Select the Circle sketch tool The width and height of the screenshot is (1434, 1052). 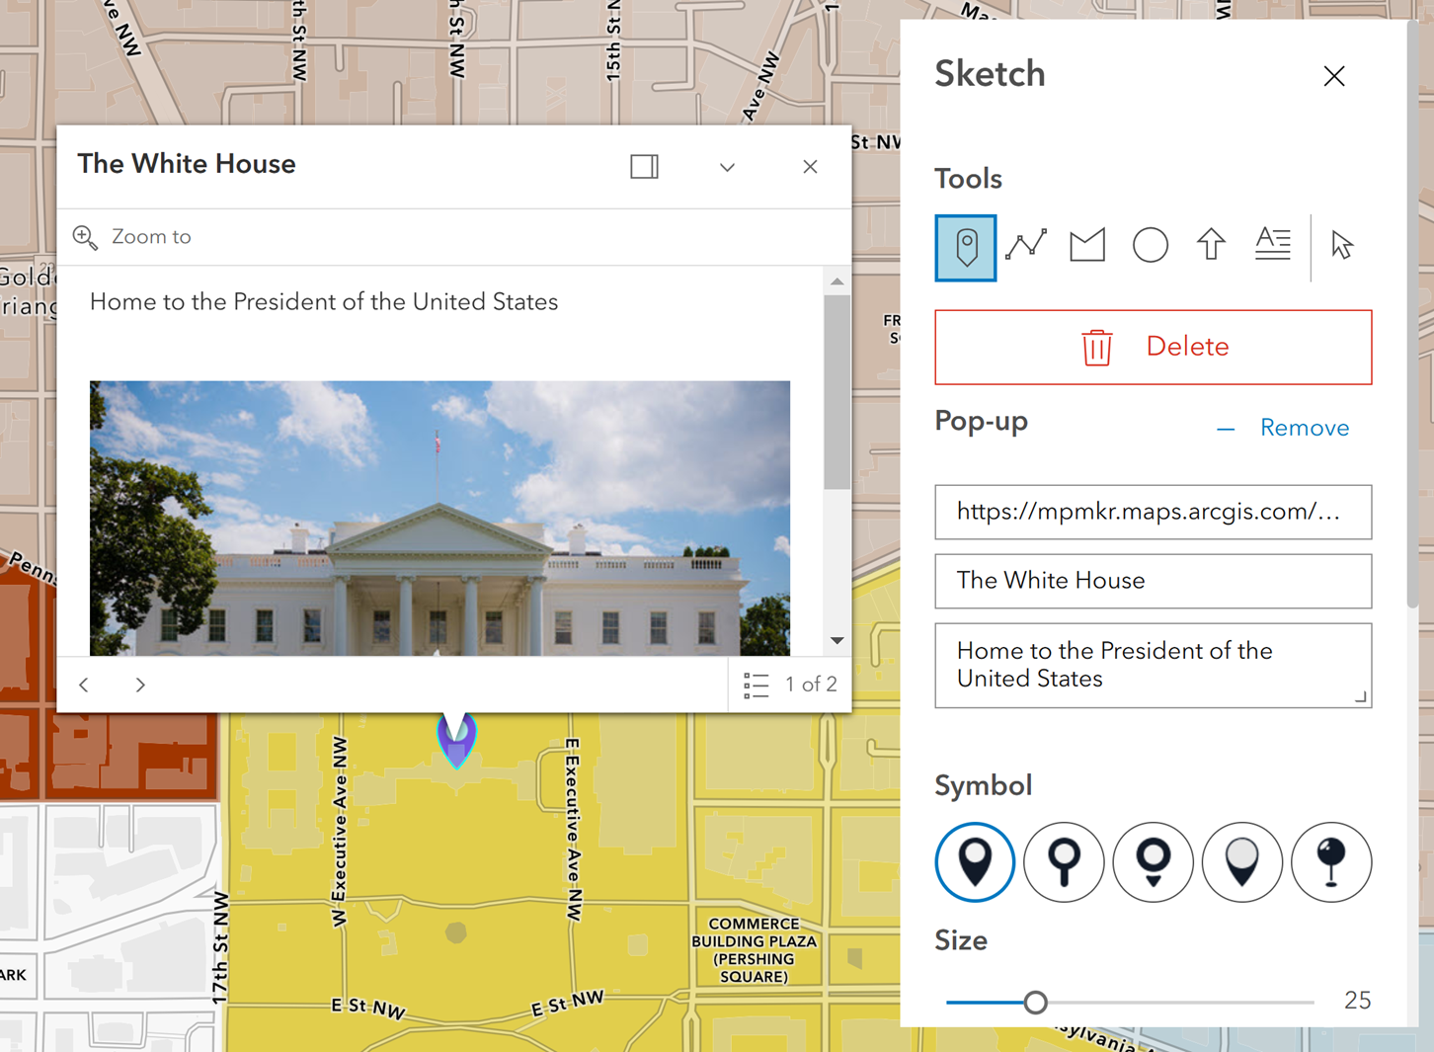pyautogui.click(x=1150, y=245)
